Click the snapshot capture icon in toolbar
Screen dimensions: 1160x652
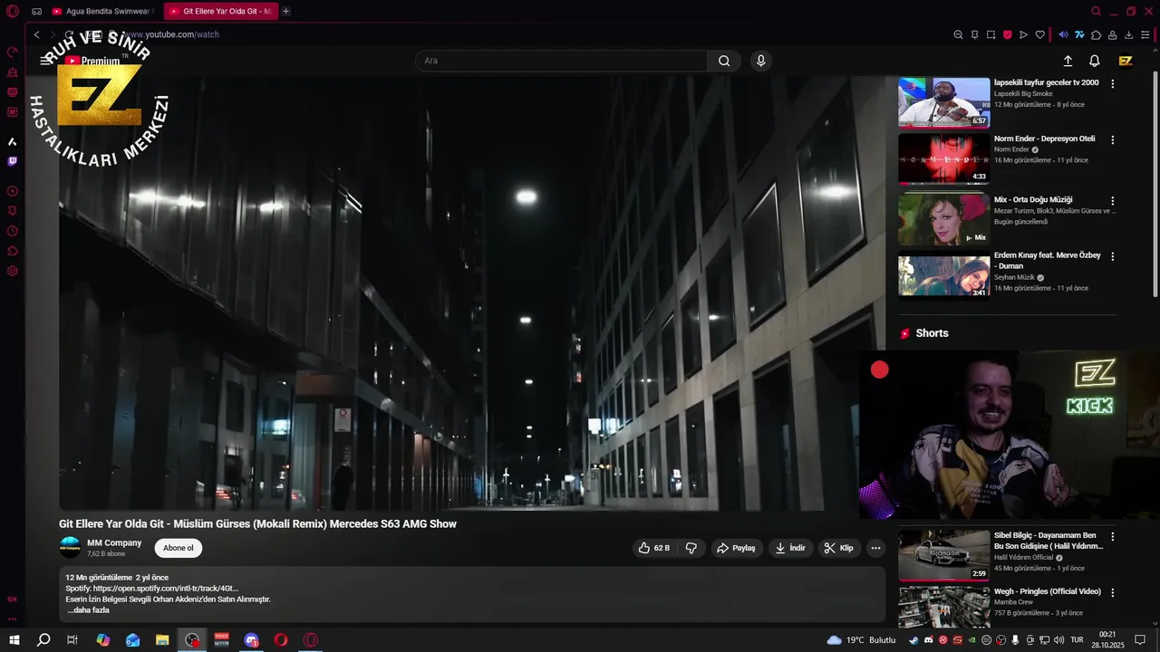click(991, 34)
